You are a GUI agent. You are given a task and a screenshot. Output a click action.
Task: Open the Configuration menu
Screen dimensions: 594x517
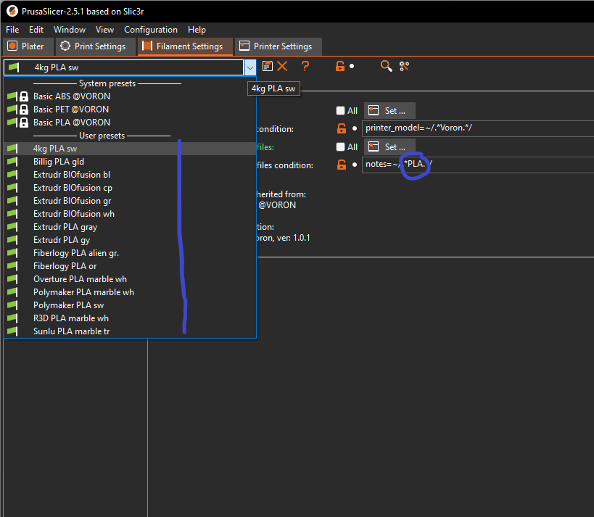tap(151, 30)
